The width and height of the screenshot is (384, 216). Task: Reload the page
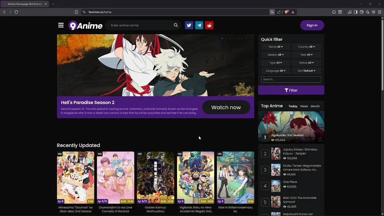pyautogui.click(x=16, y=12)
